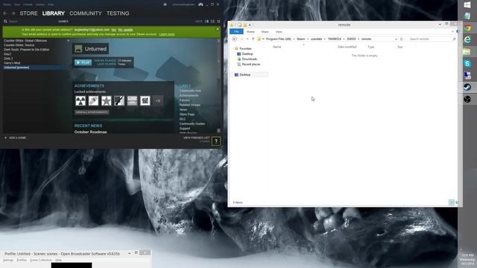Click the Explorer back button
The width and height of the screenshot is (477, 268).
(x=234, y=39)
